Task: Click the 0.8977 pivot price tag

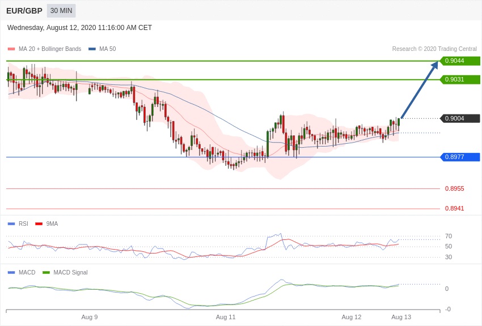Action: click(x=460, y=157)
